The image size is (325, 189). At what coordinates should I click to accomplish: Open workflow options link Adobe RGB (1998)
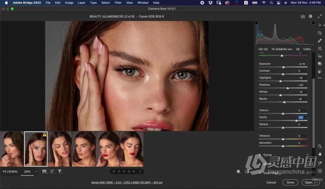pos(127,182)
